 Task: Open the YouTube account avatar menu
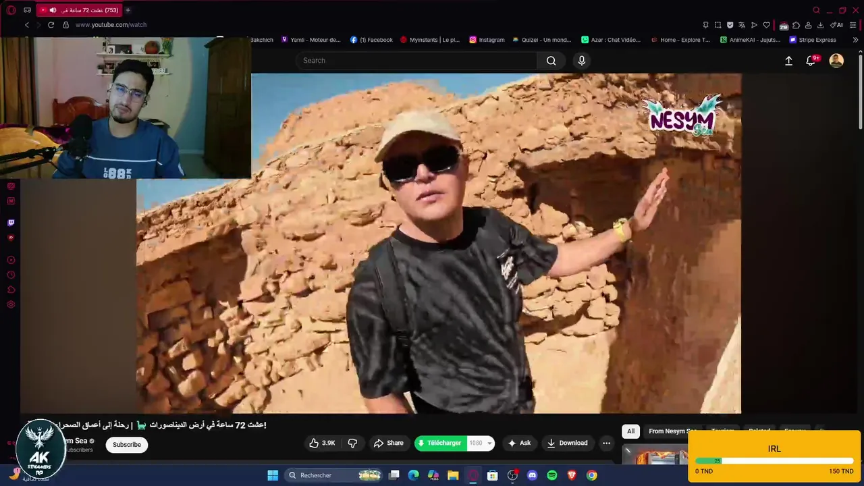(x=836, y=61)
